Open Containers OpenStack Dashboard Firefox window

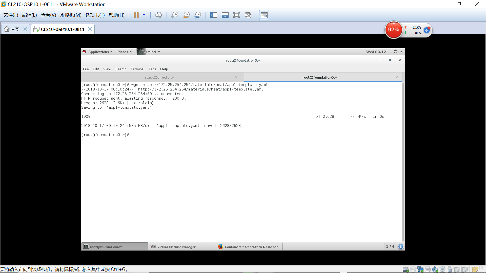[x=249, y=247]
